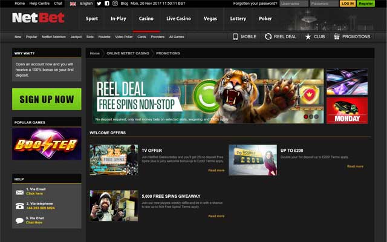Click the email Click here link
Image resolution: width=387 pixels, height=242 pixels.
tap(34, 194)
